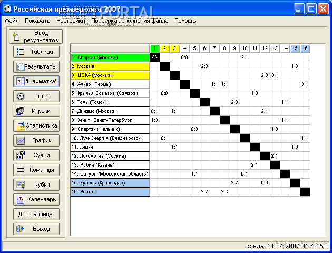This screenshot has height=253, width=332.
Task: Select row 2. Москва
Action: point(110,66)
